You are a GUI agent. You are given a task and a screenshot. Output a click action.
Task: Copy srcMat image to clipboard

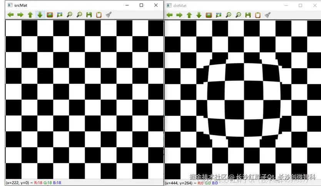(99, 15)
